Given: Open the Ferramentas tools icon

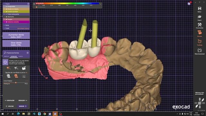Looking at the screenshot, I should pos(200,24).
